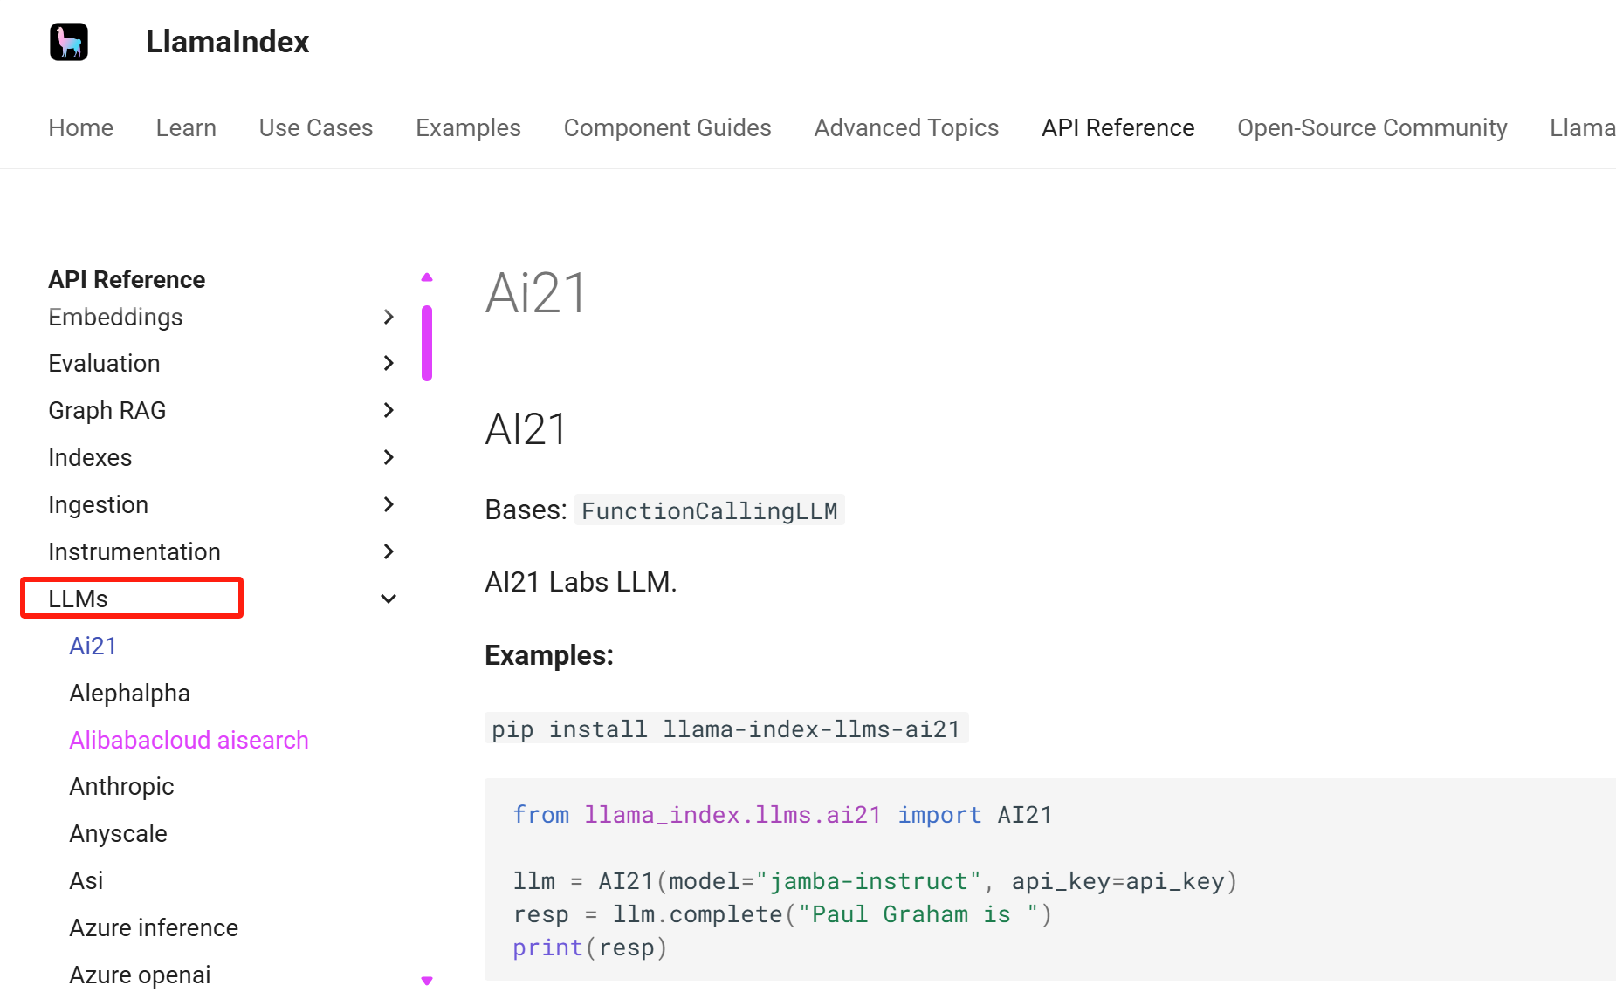Expand the Embeddings section chevron
The width and height of the screenshot is (1616, 992).
pos(389,317)
